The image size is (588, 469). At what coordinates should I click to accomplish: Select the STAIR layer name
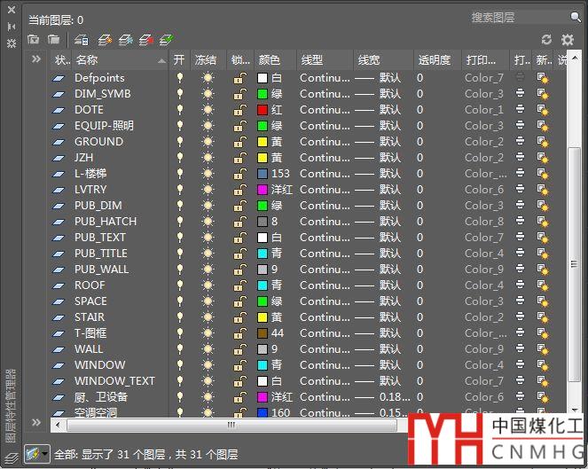(90, 317)
